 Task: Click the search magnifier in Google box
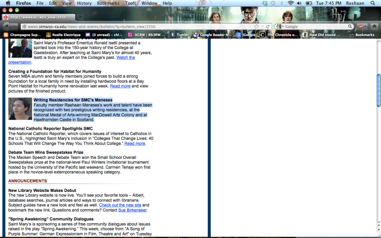(350, 26)
